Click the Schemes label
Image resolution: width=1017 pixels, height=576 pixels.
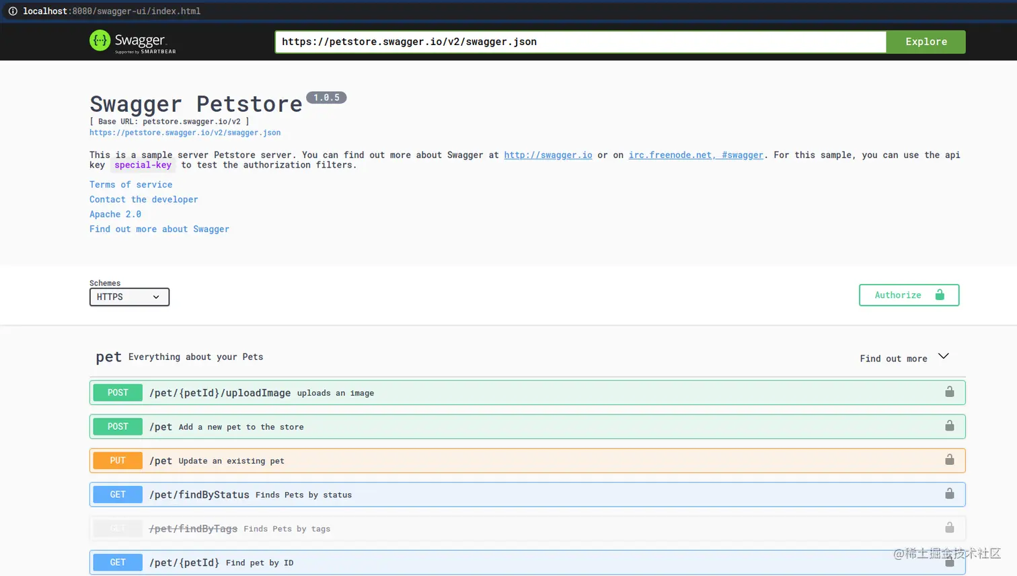(x=105, y=283)
